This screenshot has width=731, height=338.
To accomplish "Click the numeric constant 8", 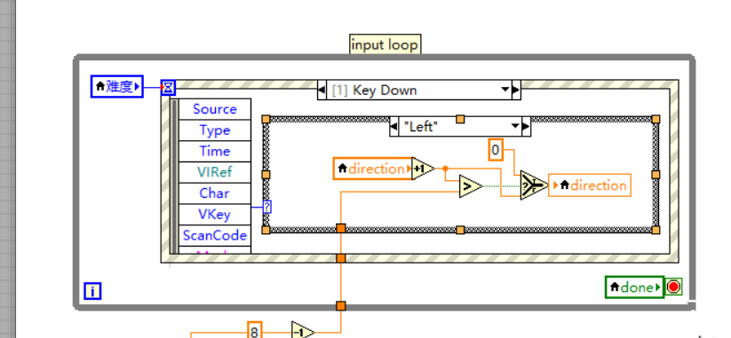I will 254,332.
